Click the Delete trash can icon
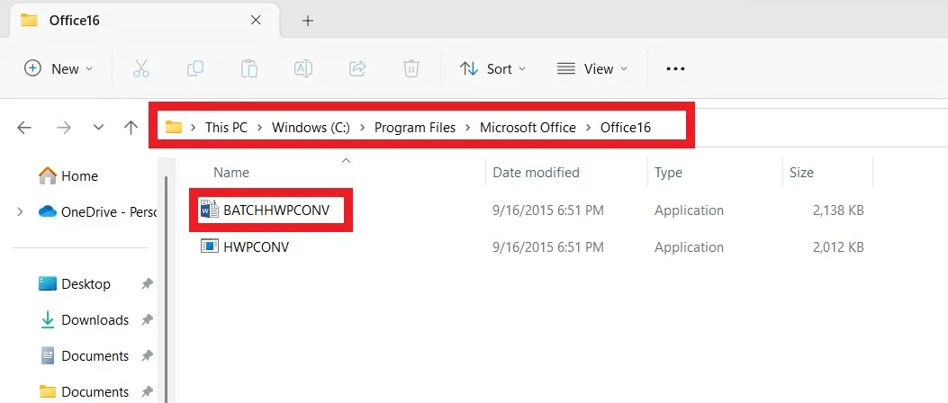 tap(411, 68)
